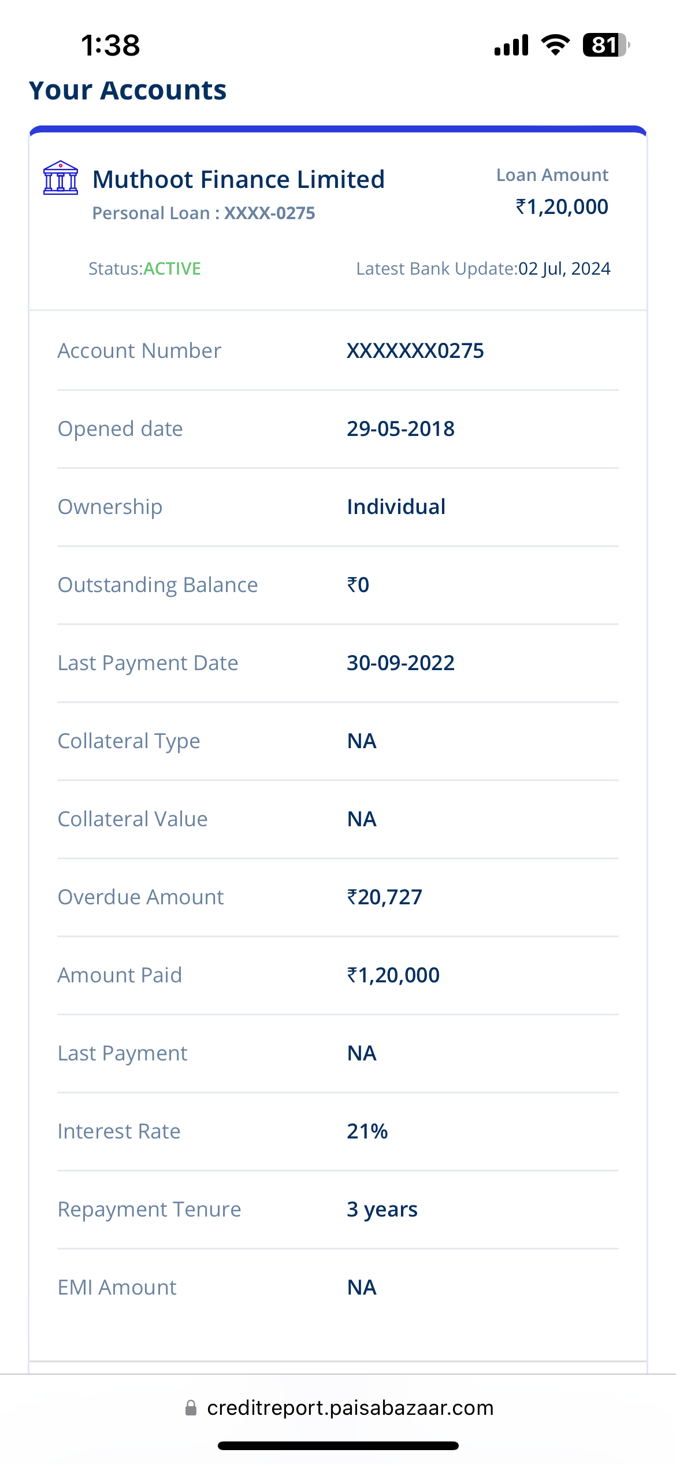Tap the Wi-Fi status icon
Screen dimensions: 676x1464
tap(555, 45)
